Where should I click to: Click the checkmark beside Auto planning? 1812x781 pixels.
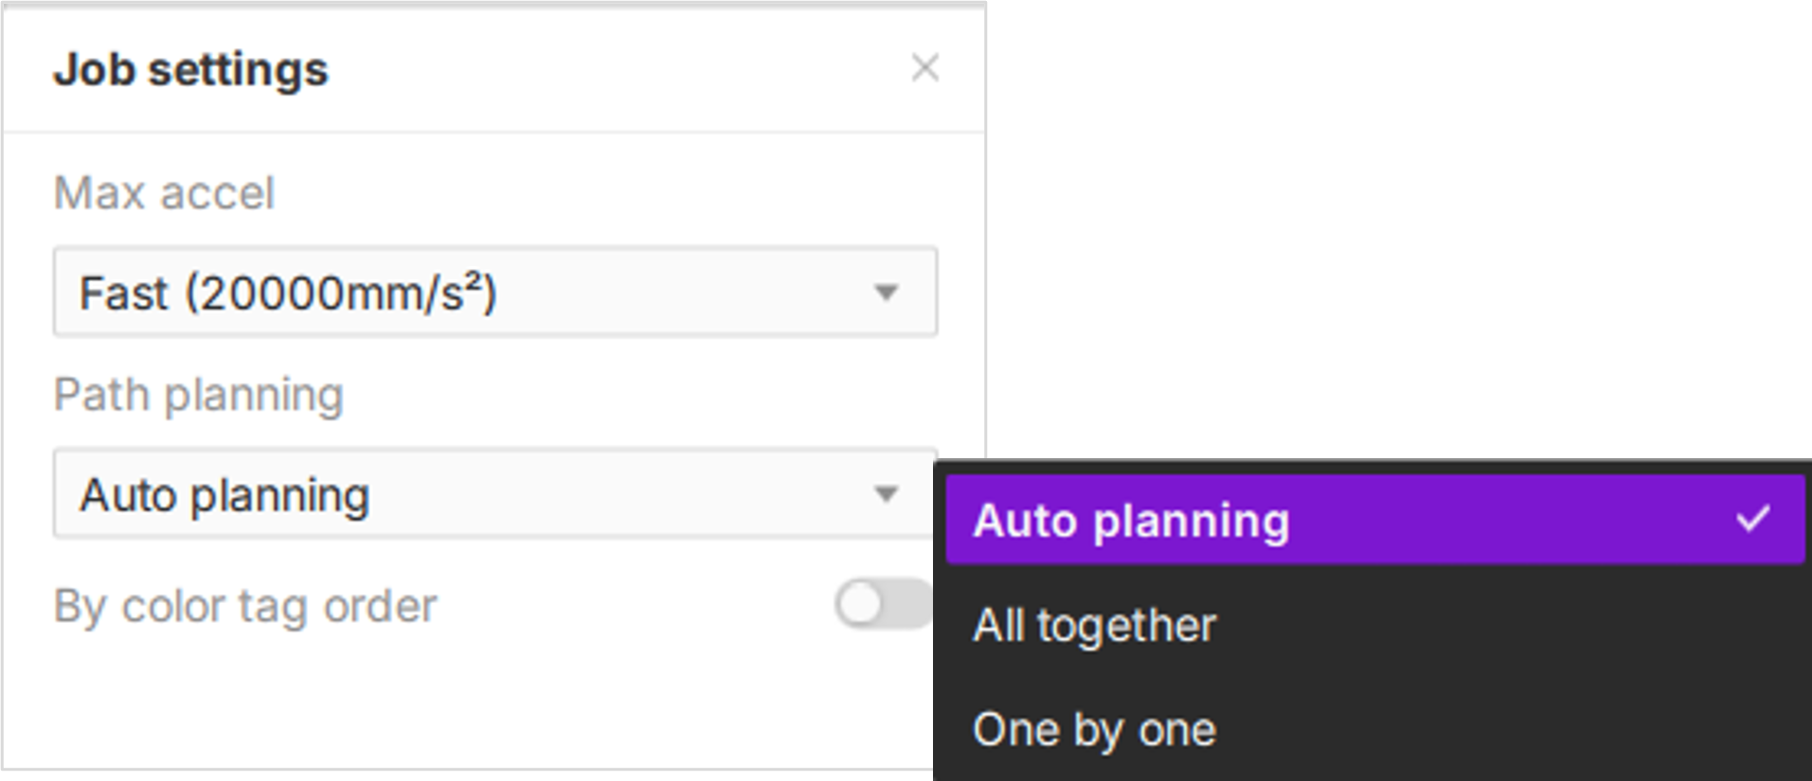click(1752, 519)
